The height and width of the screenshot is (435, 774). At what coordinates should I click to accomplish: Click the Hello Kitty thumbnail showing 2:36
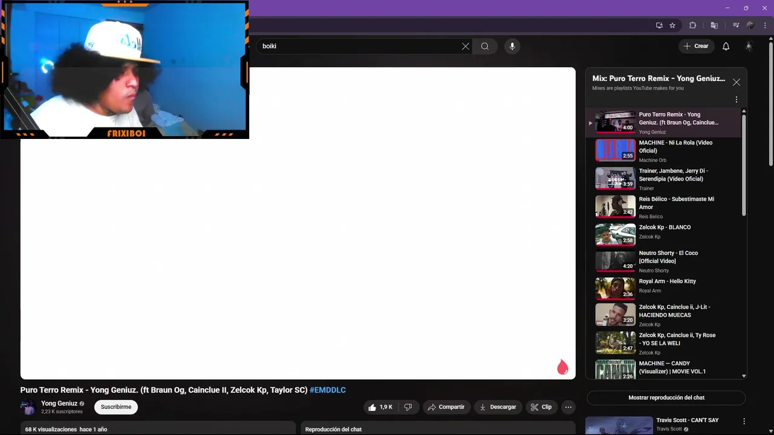tap(616, 289)
